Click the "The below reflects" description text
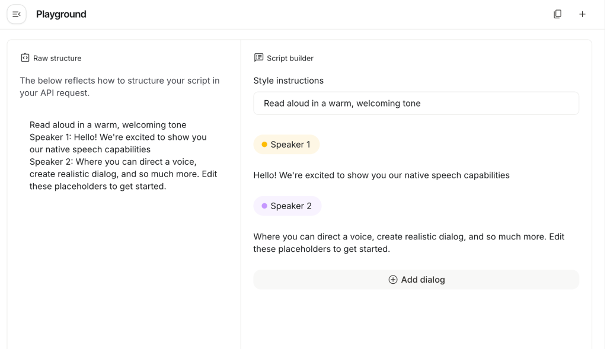Image resolution: width=607 pixels, height=349 pixels. tap(119, 87)
